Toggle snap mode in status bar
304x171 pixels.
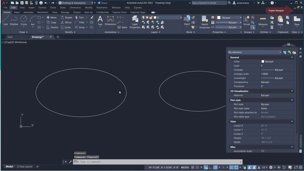[x=198, y=167]
